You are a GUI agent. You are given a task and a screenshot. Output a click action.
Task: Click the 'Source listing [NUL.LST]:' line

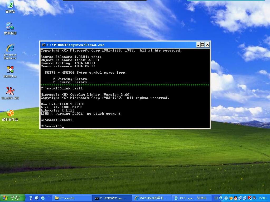(68, 63)
